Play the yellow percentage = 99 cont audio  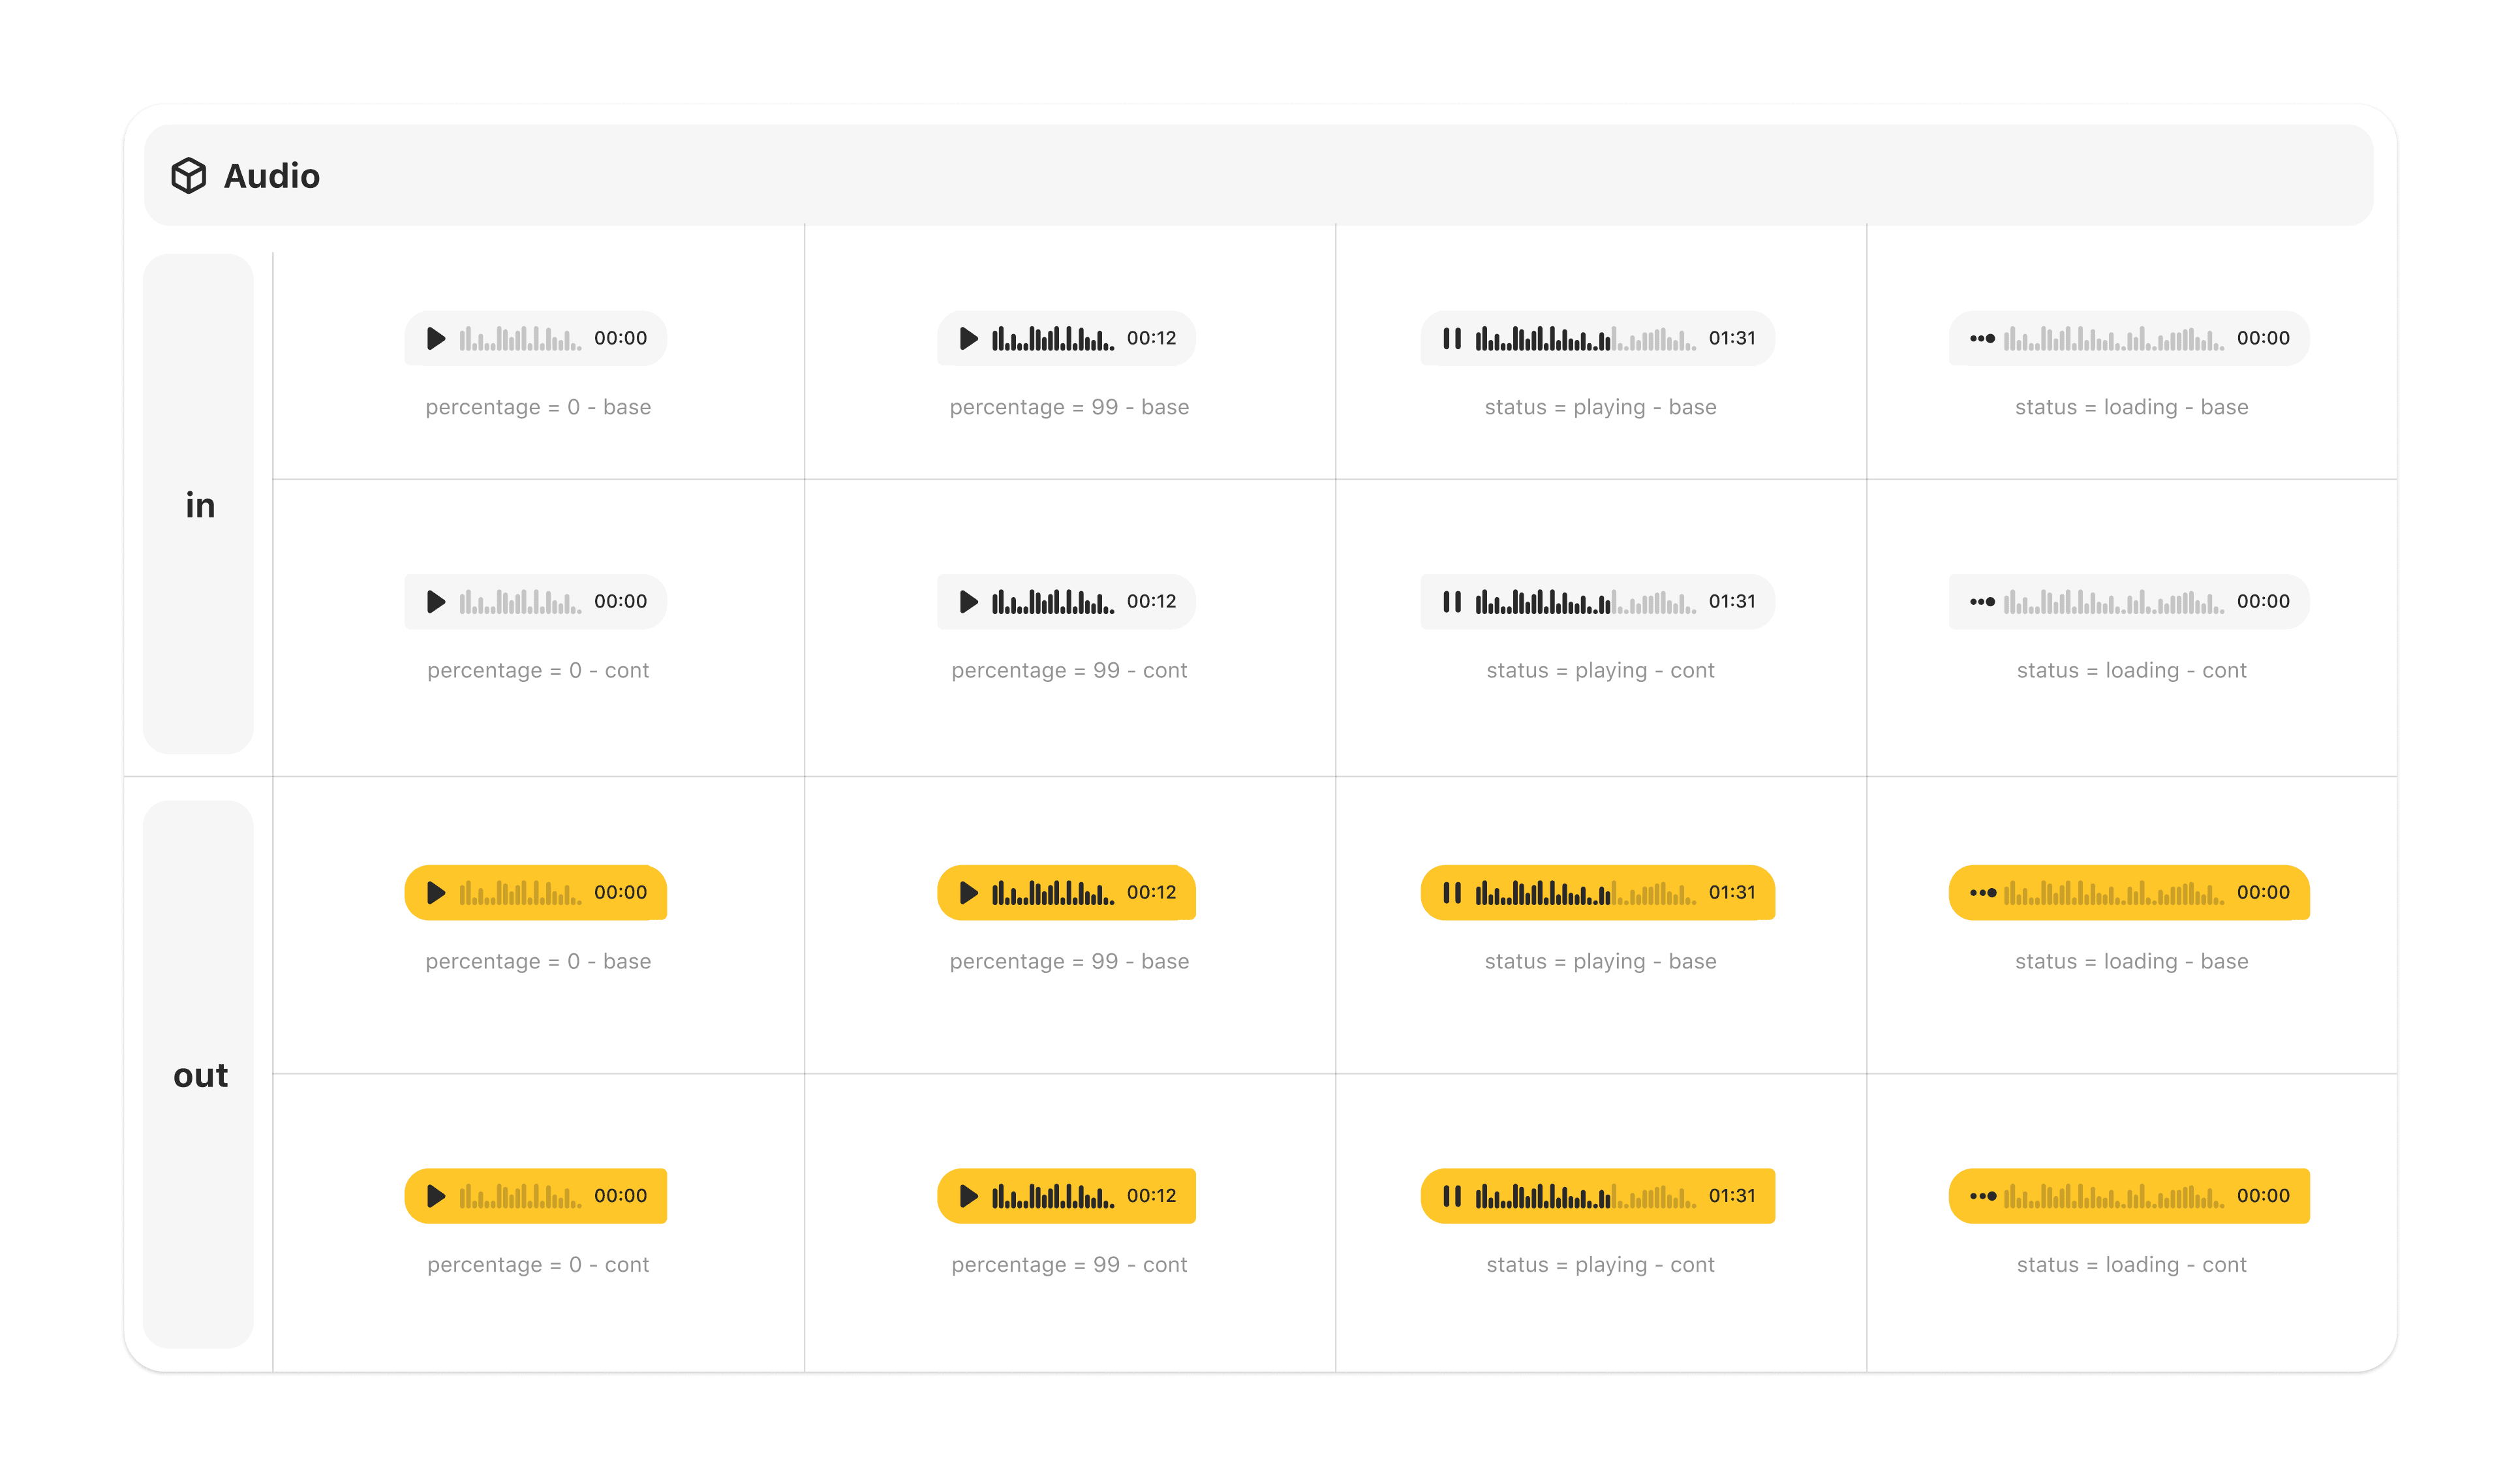click(968, 1196)
